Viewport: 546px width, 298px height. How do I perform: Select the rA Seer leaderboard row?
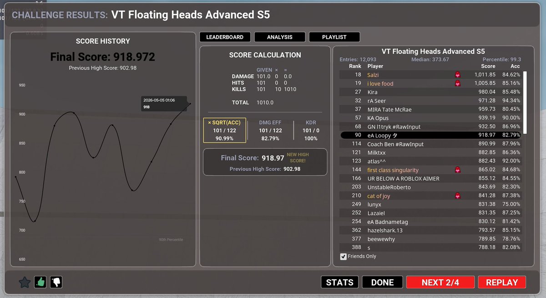coord(431,101)
